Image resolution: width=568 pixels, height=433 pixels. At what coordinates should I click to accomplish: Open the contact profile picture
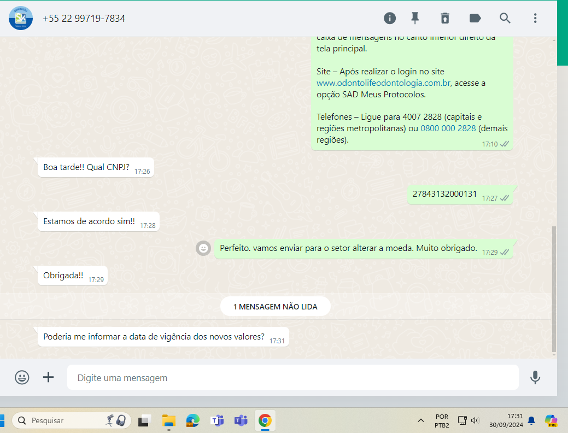point(21,18)
